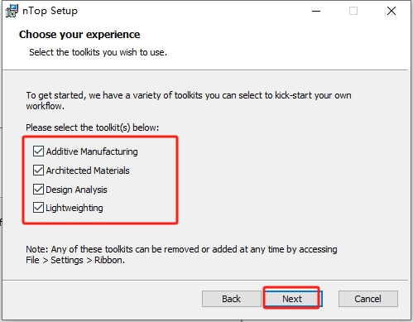Click the note about File > Settings > Ribbon
The image size is (413, 322).
point(181,255)
